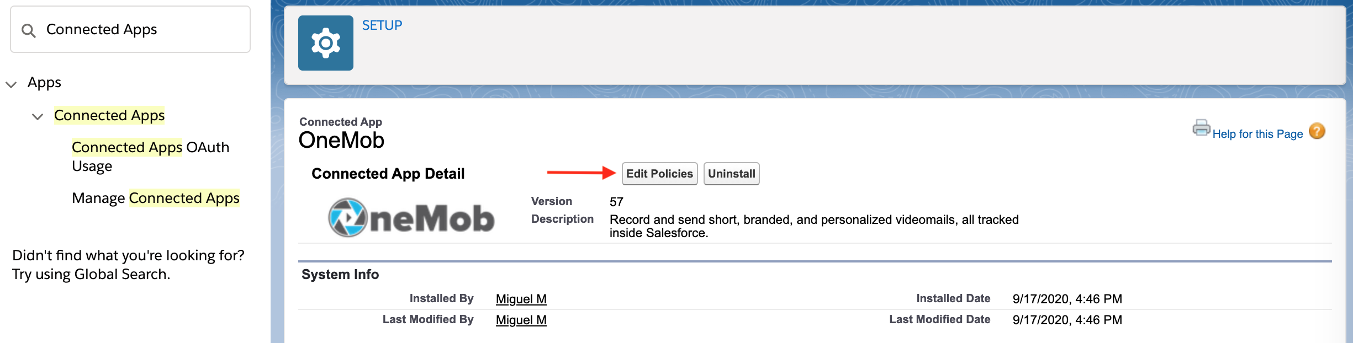This screenshot has width=1353, height=343.
Task: Click the search magnifier icon
Action: (x=29, y=30)
